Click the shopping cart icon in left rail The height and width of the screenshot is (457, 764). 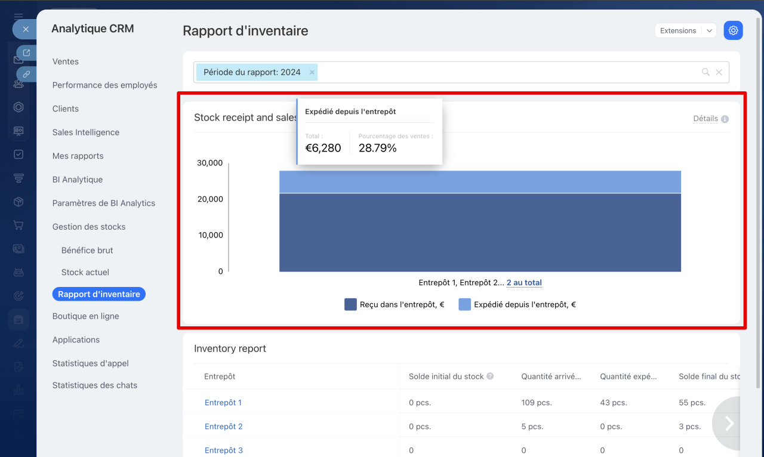click(x=19, y=225)
